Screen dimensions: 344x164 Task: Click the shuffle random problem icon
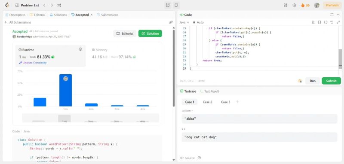coord(59,5)
